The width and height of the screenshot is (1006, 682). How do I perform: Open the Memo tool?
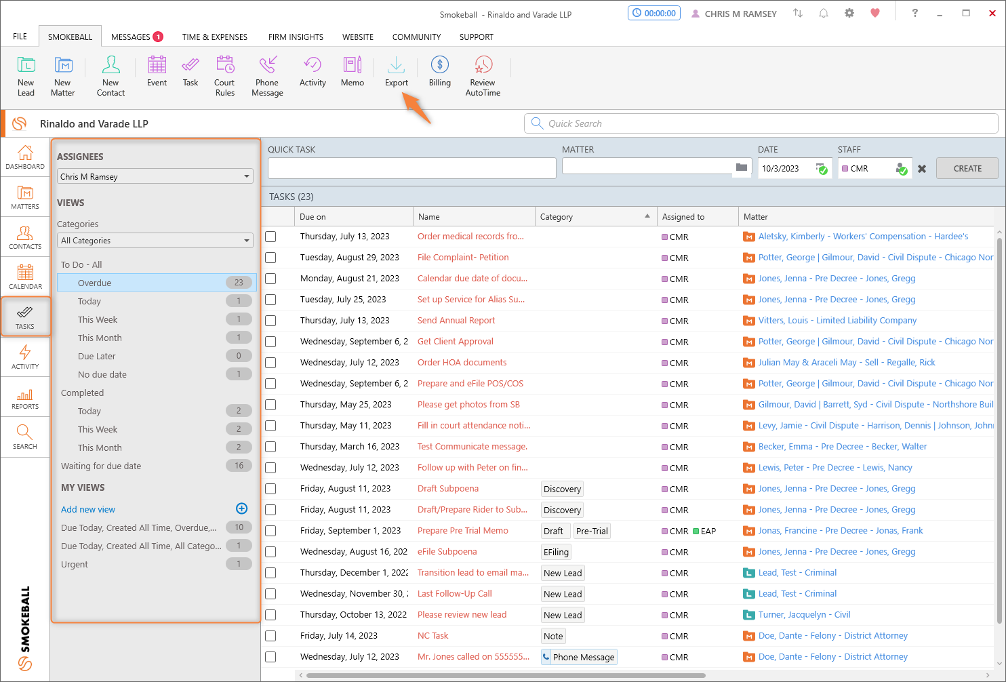(353, 71)
